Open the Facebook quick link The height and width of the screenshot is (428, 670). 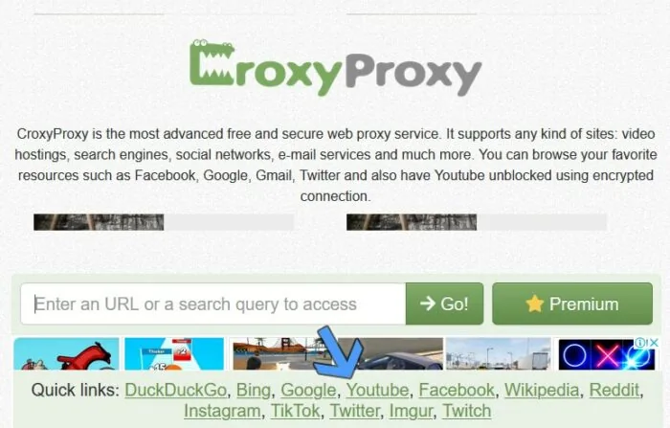click(x=457, y=390)
